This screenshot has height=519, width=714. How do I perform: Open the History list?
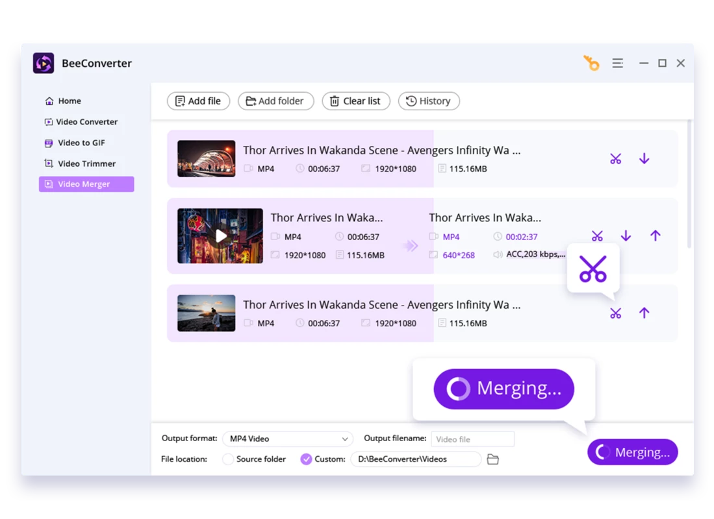pos(429,101)
